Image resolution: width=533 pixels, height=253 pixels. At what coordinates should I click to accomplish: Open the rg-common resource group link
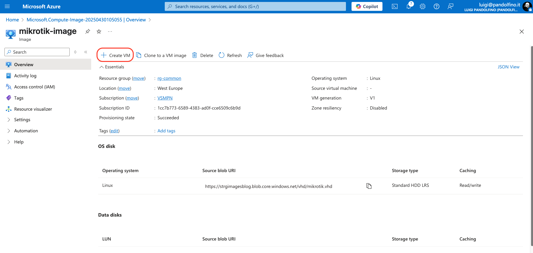click(x=169, y=78)
